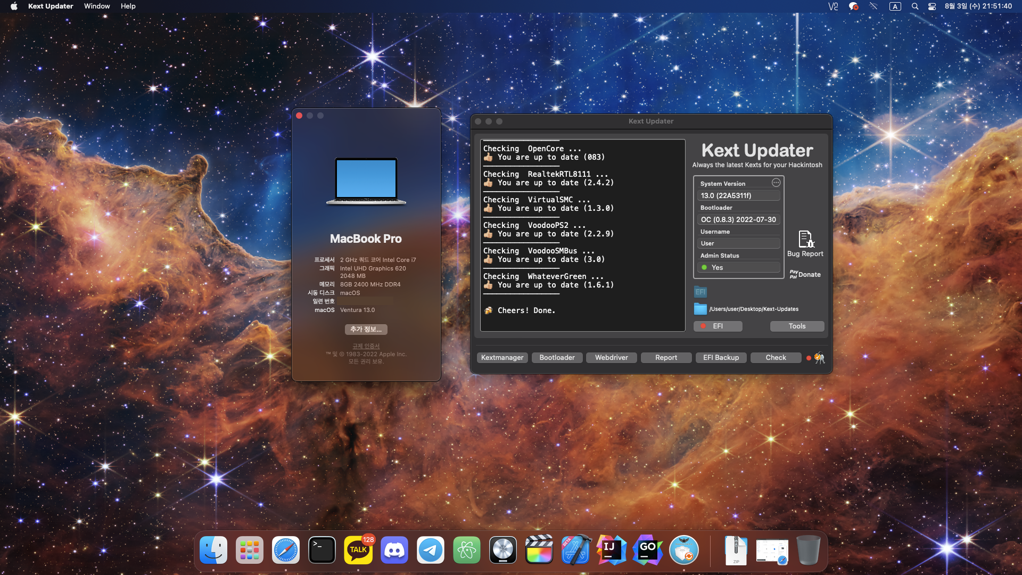Open the Kext-Updates folder icon
The width and height of the screenshot is (1022, 575).
[x=700, y=309]
